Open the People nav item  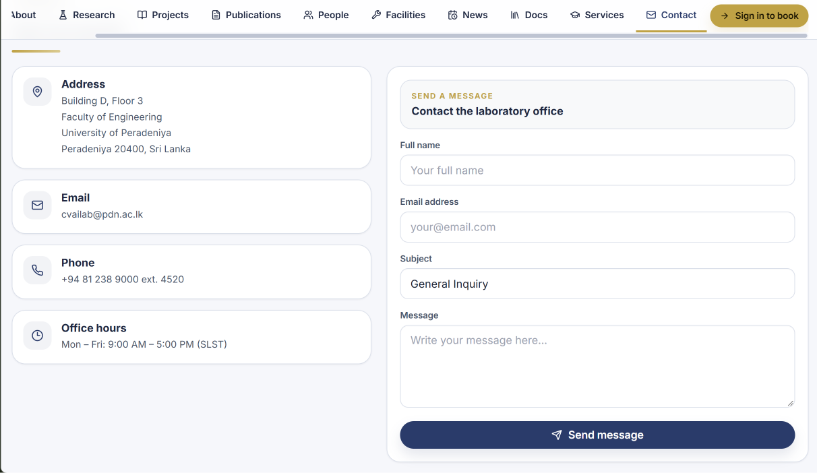click(x=326, y=15)
